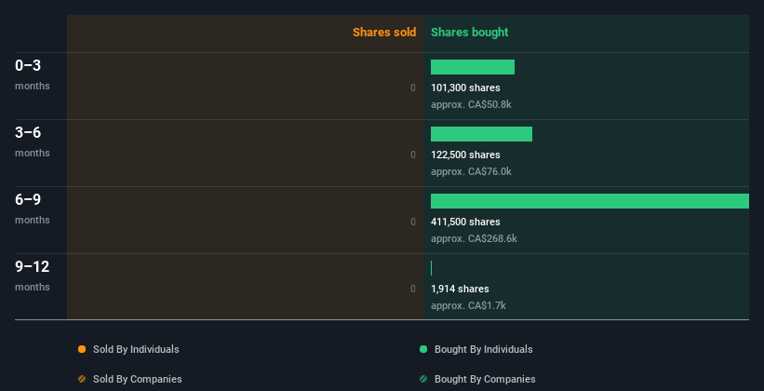Select the Bought By Companies legend label
The image size is (764, 391).
485,379
